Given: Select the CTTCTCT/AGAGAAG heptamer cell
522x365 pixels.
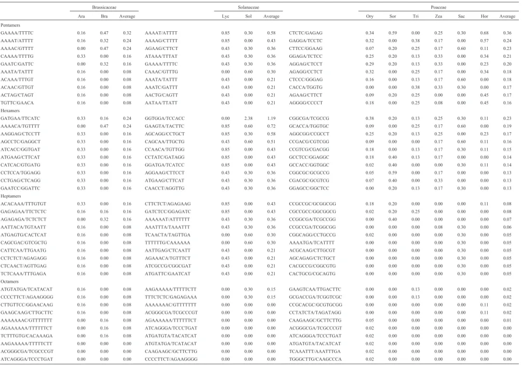Looking at the screenshot, I should click(168, 204).
